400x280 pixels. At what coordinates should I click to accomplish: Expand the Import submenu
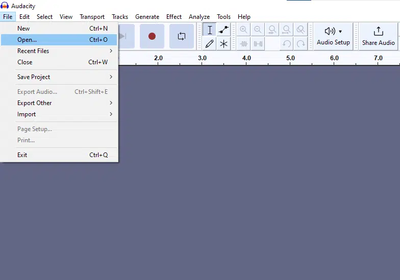click(59, 114)
